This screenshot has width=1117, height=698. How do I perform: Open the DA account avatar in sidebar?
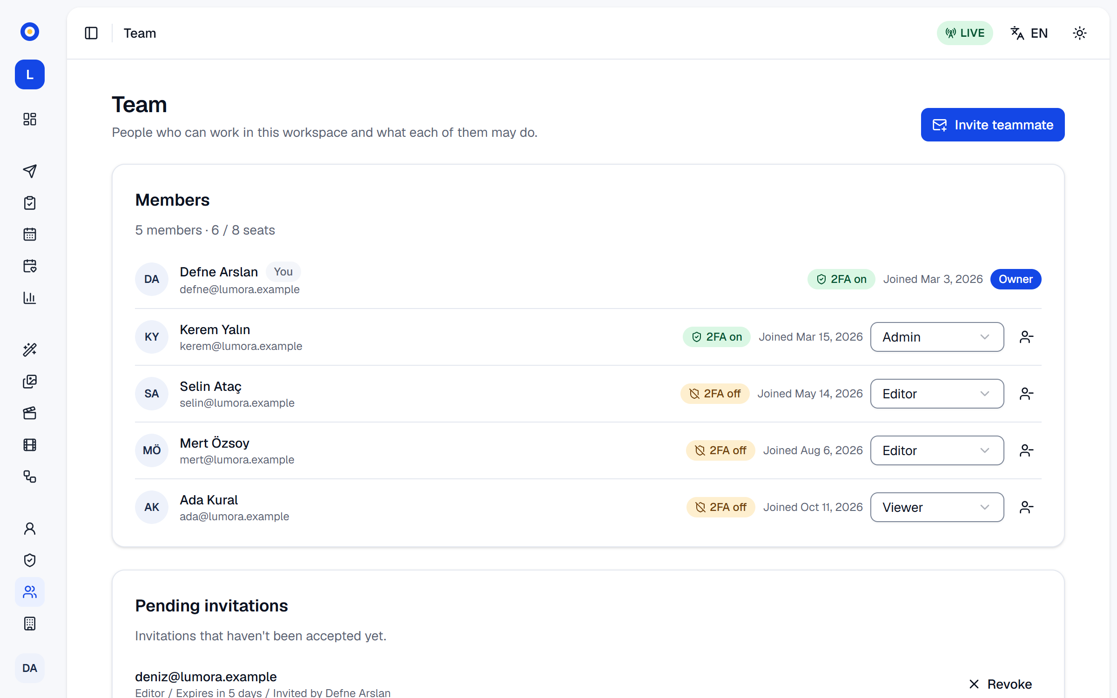[30, 668]
